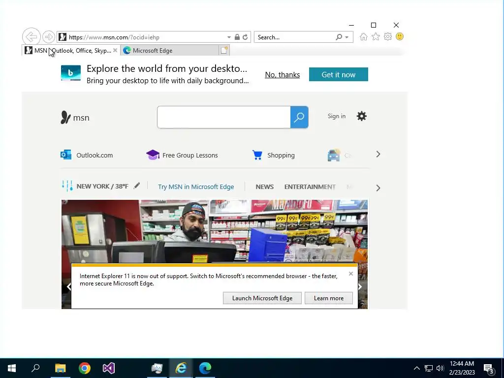The image size is (504, 378).
Task: Expand search provider dropdown arrow
Action: [x=347, y=37]
